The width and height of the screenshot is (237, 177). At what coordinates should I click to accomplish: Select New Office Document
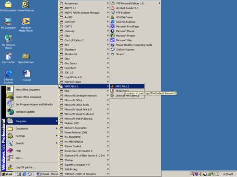point(32,90)
